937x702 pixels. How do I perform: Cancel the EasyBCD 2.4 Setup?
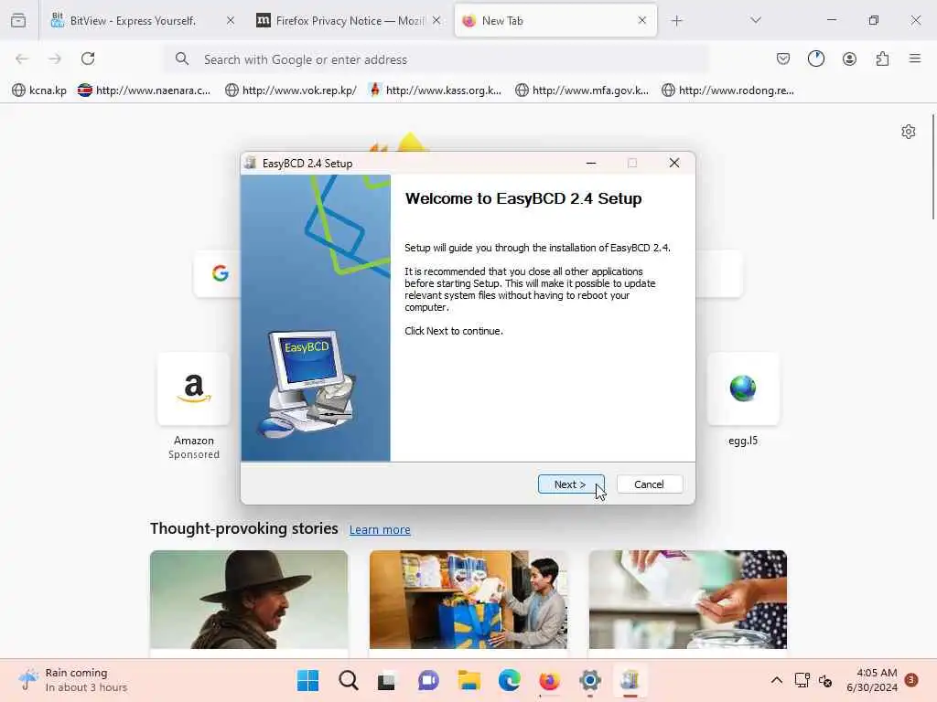649,484
